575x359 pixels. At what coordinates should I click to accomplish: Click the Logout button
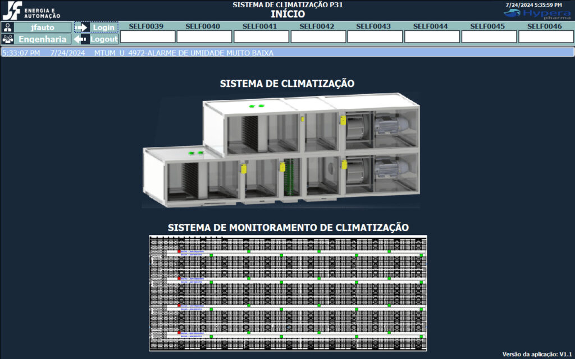[x=103, y=39]
